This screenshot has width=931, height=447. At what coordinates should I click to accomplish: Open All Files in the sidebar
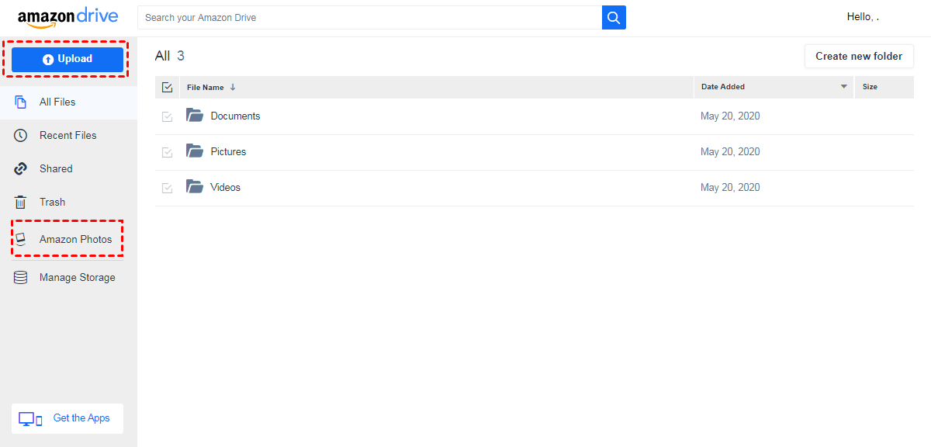pos(57,102)
